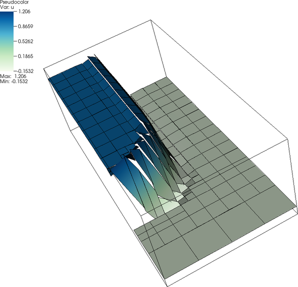This screenshot has width=298, height=287.
Task: Click the 1.206 tick label on legend
Action: click(24, 12)
